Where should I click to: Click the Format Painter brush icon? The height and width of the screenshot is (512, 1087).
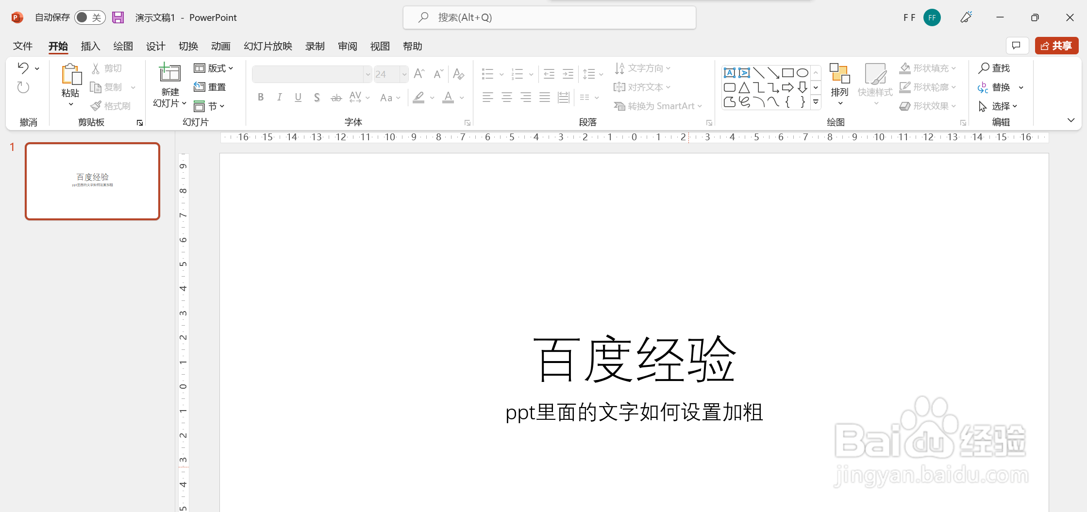96,106
